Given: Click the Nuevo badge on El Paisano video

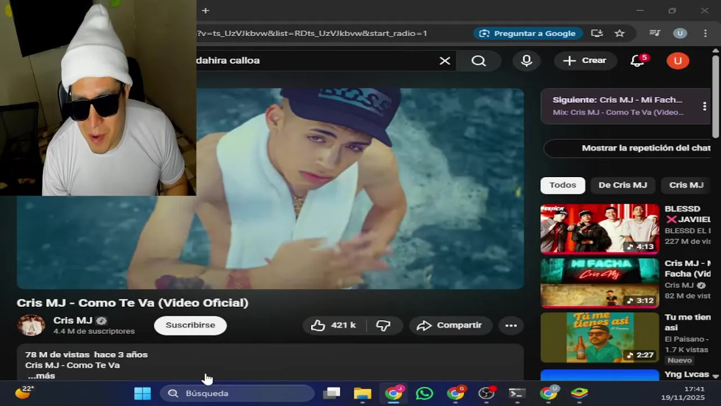Looking at the screenshot, I should click(x=679, y=360).
